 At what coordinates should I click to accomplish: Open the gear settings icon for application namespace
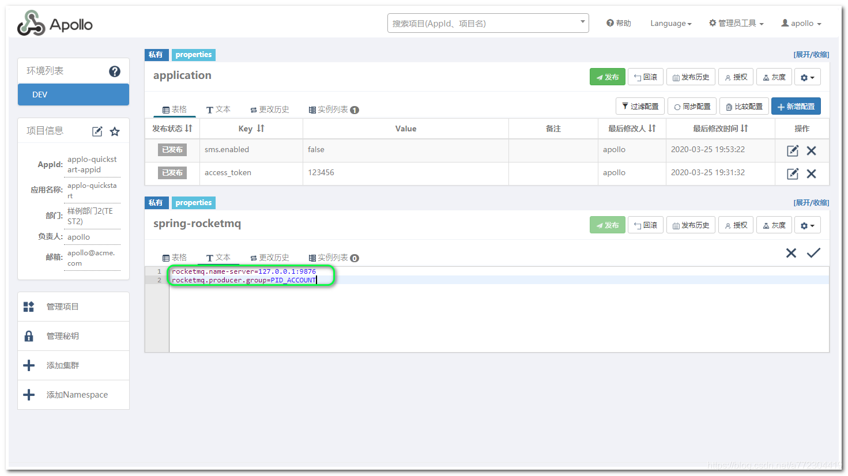pyautogui.click(x=807, y=76)
